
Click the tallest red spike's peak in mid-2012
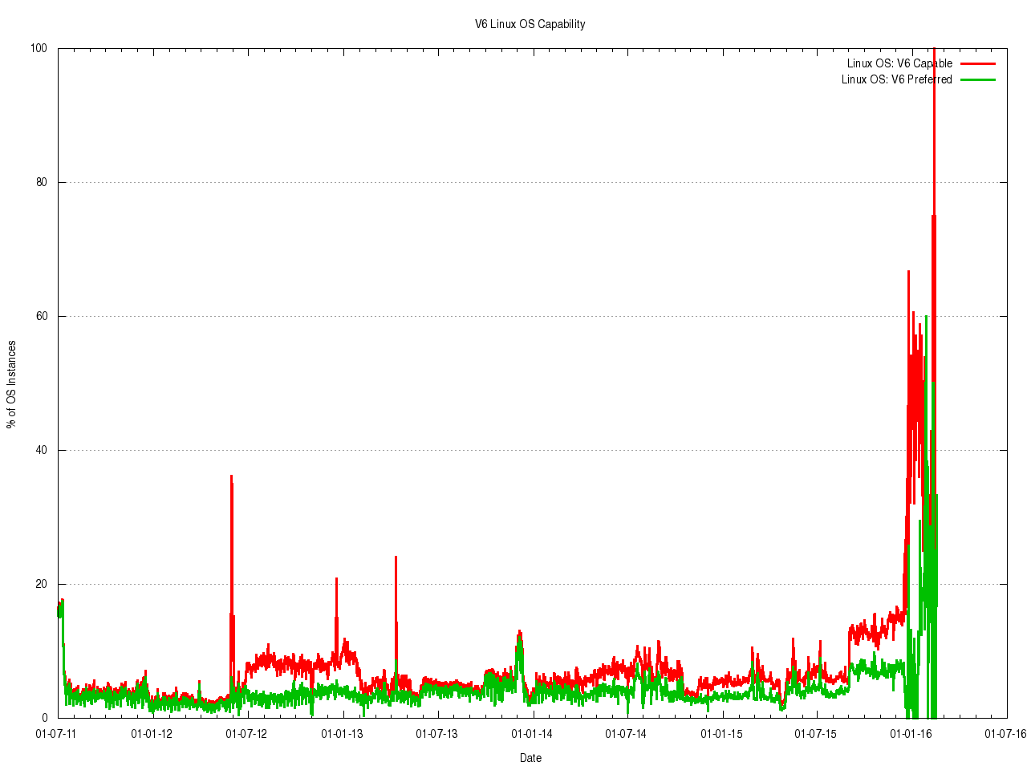231,476
